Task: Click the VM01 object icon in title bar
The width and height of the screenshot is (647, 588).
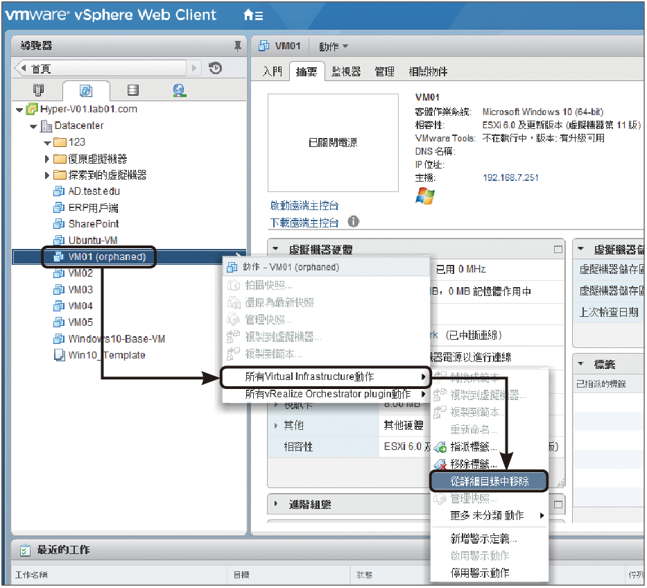Action: coord(264,46)
